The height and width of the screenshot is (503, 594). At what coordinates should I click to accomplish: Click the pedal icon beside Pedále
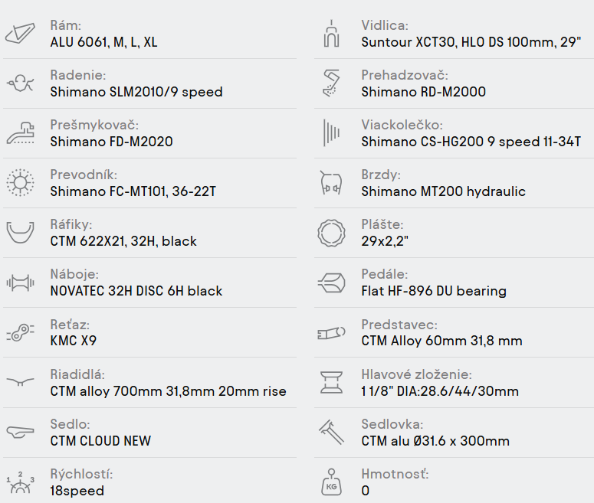pos(332,283)
